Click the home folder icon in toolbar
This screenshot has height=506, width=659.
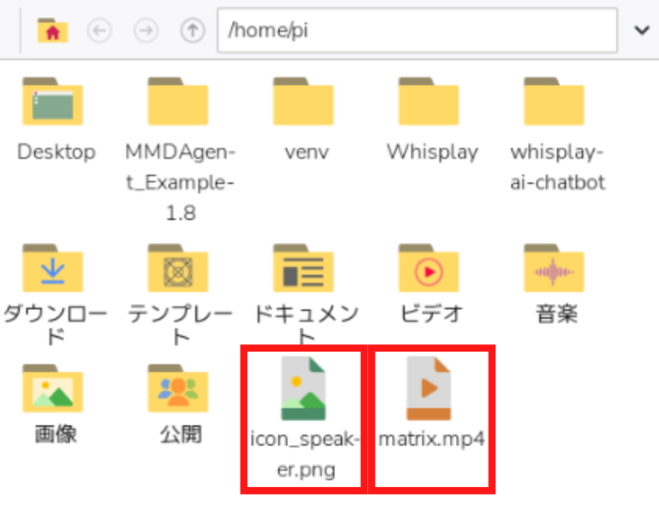(x=53, y=30)
